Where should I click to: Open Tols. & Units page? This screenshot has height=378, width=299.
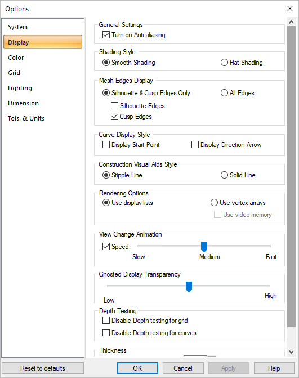point(43,118)
